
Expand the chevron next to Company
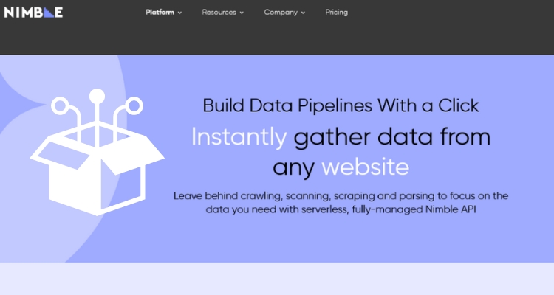(x=303, y=13)
